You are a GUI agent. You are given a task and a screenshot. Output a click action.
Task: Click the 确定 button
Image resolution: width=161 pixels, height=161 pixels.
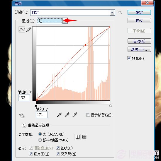pos(139,13)
